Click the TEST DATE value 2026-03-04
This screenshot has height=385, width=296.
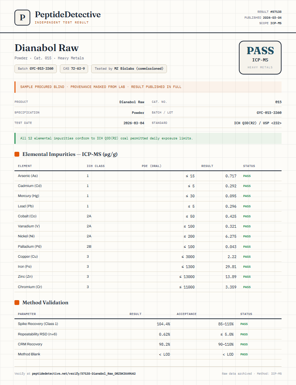coord(134,123)
